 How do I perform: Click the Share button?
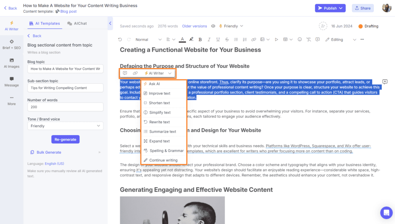363,8
